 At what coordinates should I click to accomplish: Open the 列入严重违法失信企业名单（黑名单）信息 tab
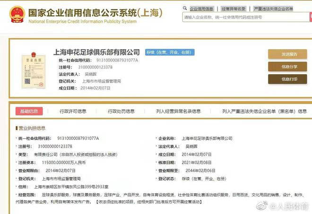click(264, 111)
